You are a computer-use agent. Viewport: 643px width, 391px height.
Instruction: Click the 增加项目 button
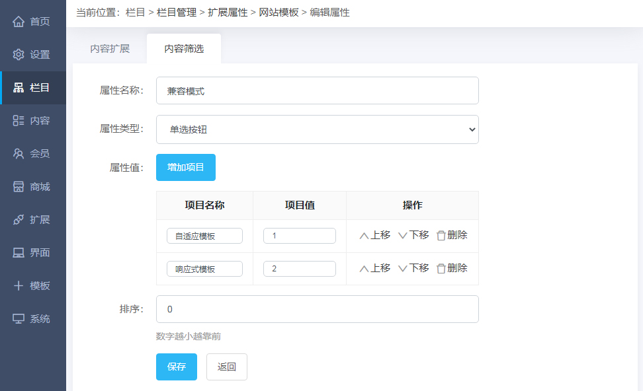pyautogui.click(x=186, y=168)
